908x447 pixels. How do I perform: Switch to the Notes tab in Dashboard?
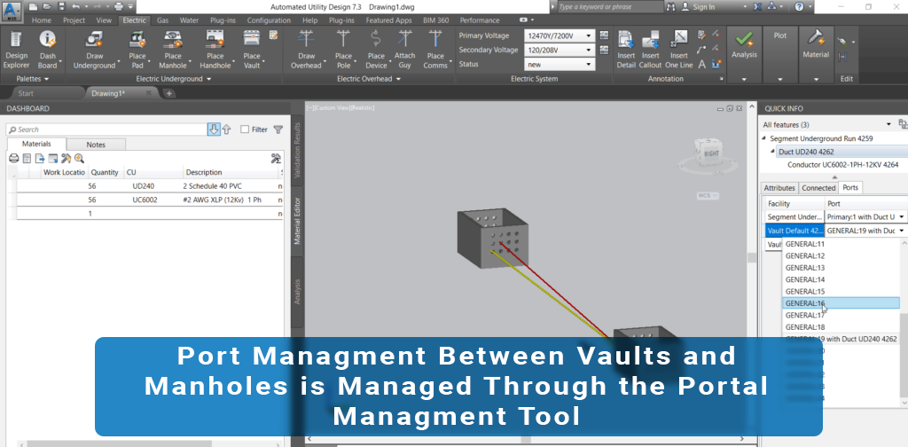[96, 145]
